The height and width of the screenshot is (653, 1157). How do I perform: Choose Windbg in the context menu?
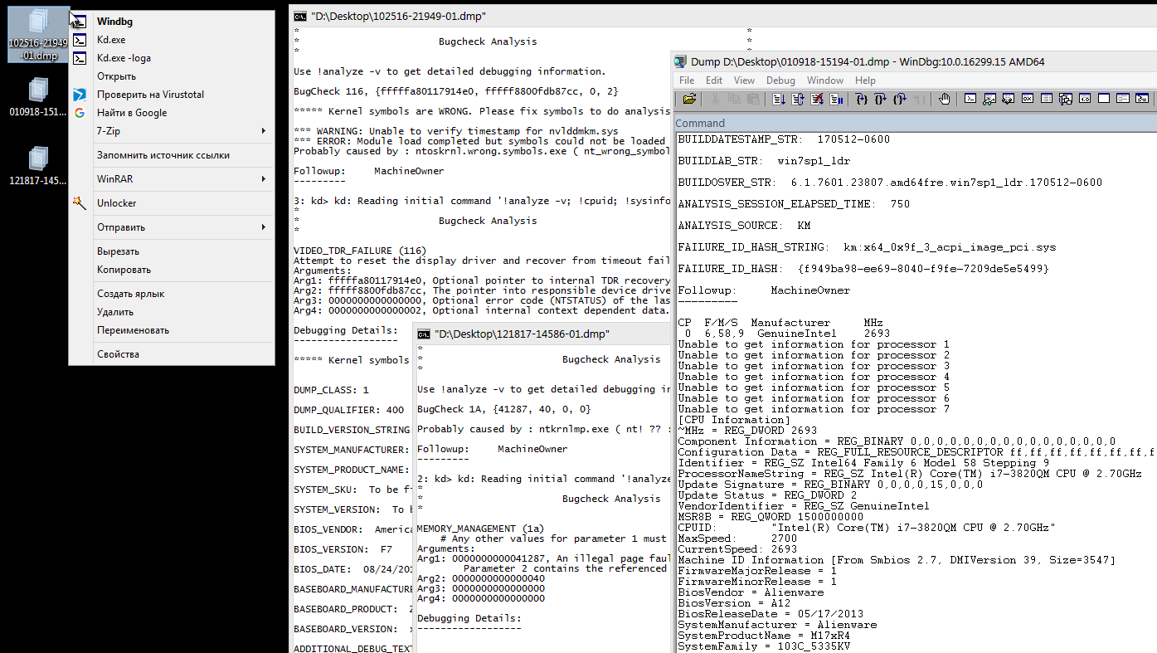point(172,22)
